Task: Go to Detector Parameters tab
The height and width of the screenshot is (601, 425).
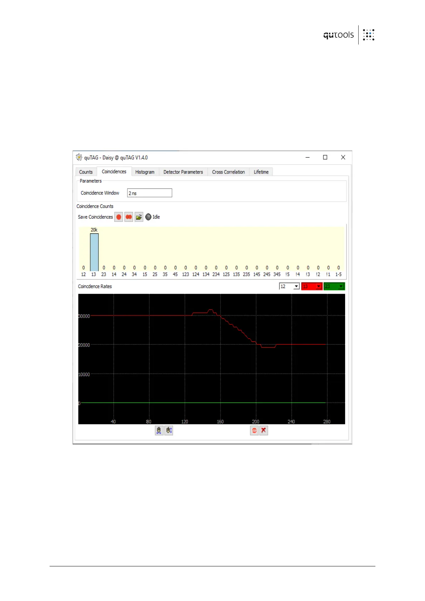Action: pos(183,172)
